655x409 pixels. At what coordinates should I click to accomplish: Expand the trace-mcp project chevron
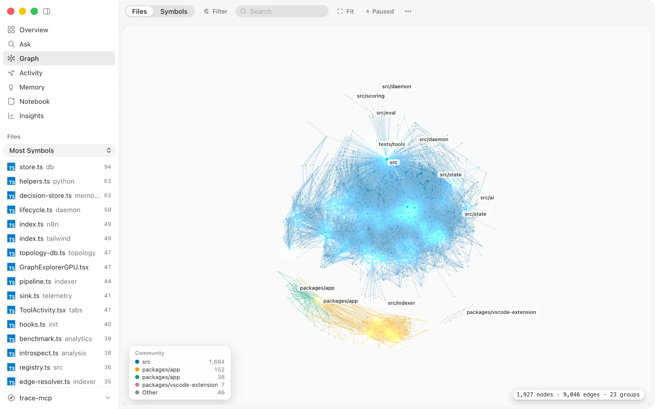(x=108, y=398)
